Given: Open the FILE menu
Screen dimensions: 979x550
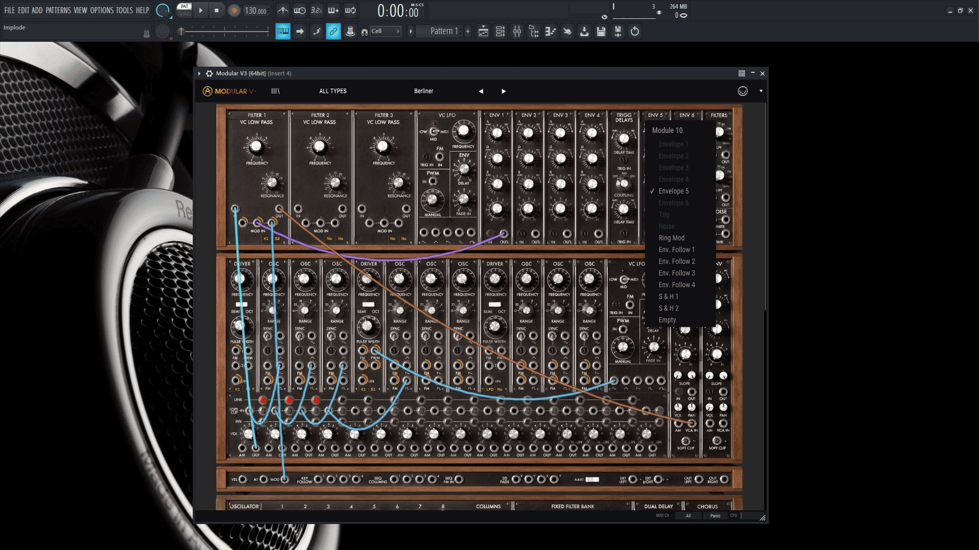Looking at the screenshot, I should (10, 10).
